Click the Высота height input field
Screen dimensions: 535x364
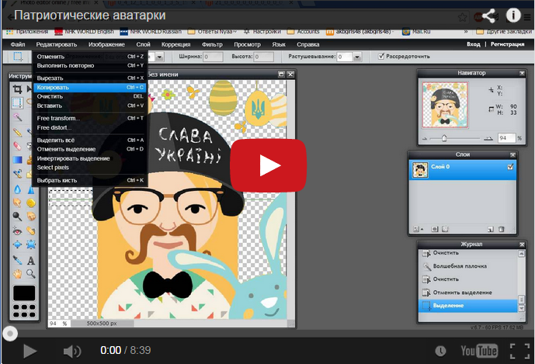point(263,57)
